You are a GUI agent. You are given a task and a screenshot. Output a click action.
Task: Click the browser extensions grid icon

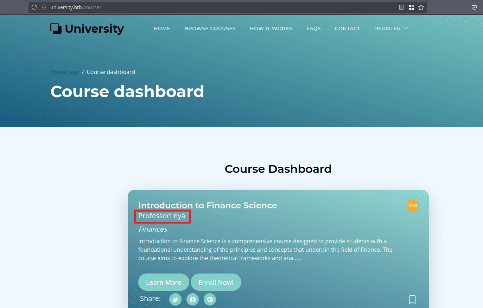[x=411, y=7]
